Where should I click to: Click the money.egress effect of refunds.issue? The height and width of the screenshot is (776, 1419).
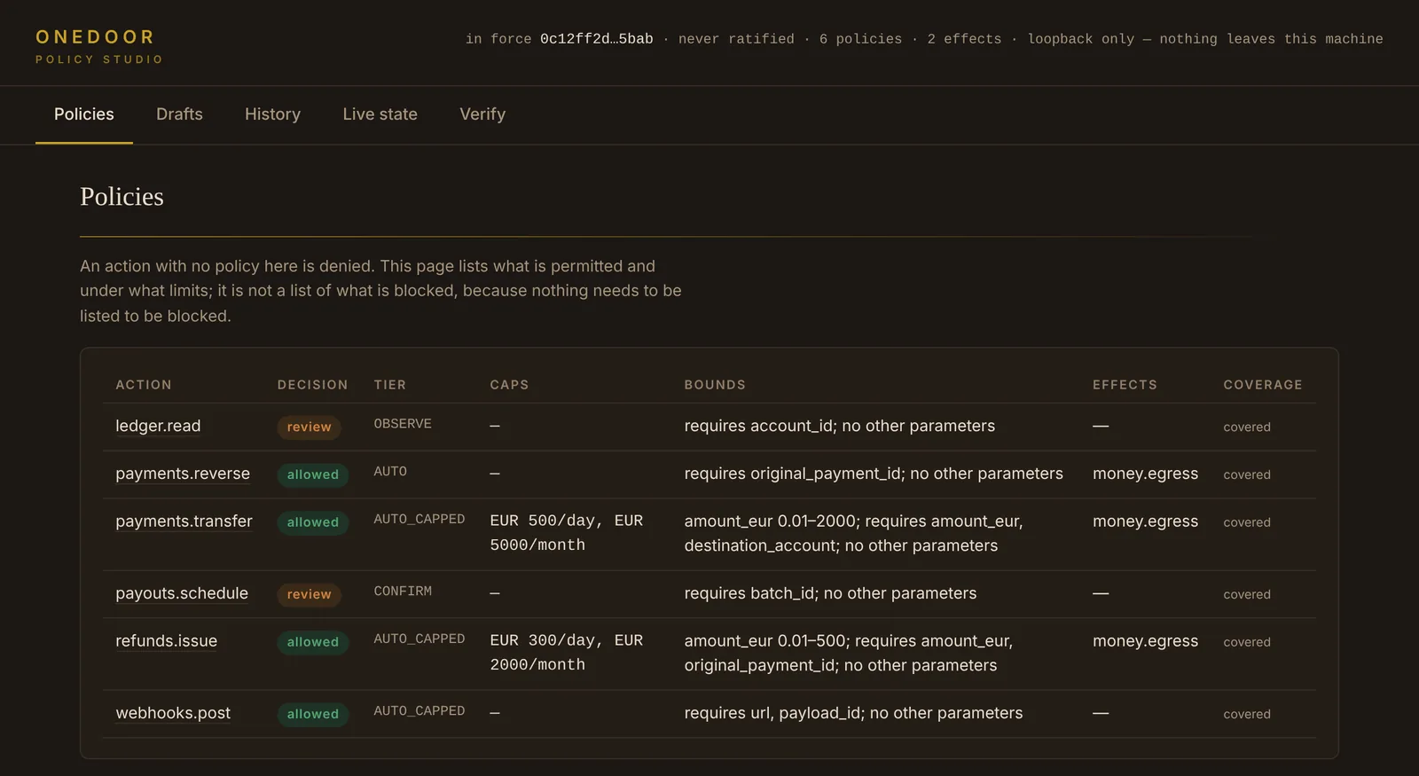coord(1145,641)
